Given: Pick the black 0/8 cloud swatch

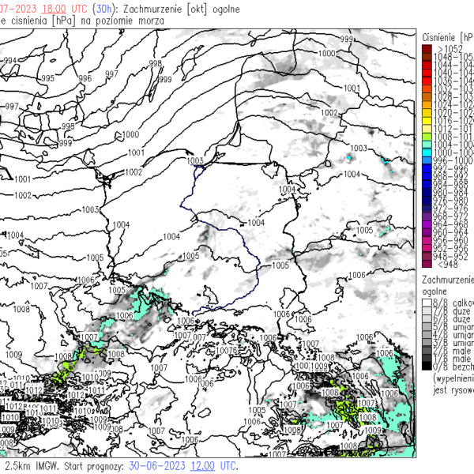Looking at the screenshot, I should [427, 366].
